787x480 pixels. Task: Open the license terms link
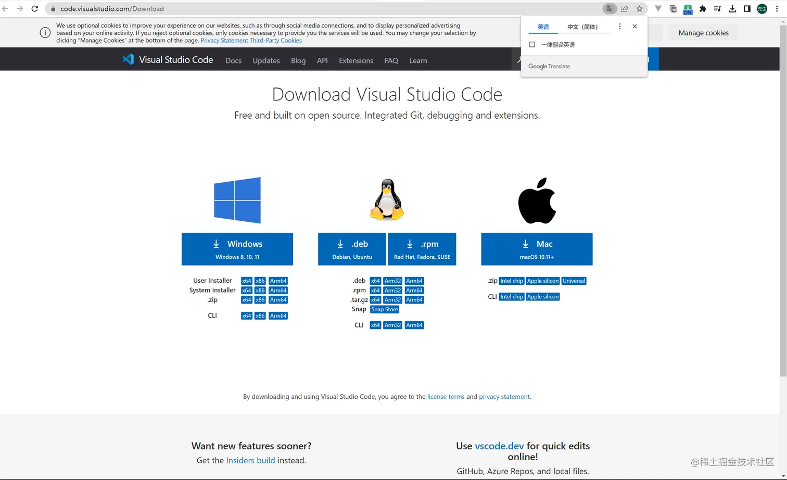446,397
